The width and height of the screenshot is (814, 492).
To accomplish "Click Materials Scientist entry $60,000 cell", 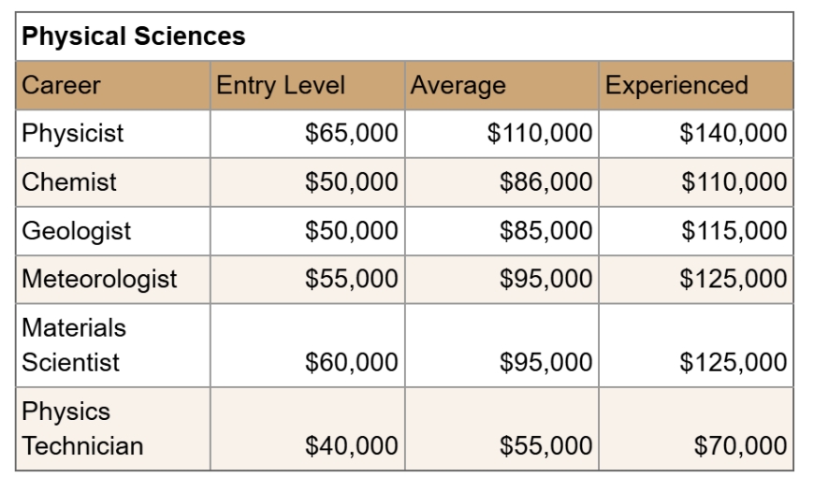I will (x=352, y=362).
